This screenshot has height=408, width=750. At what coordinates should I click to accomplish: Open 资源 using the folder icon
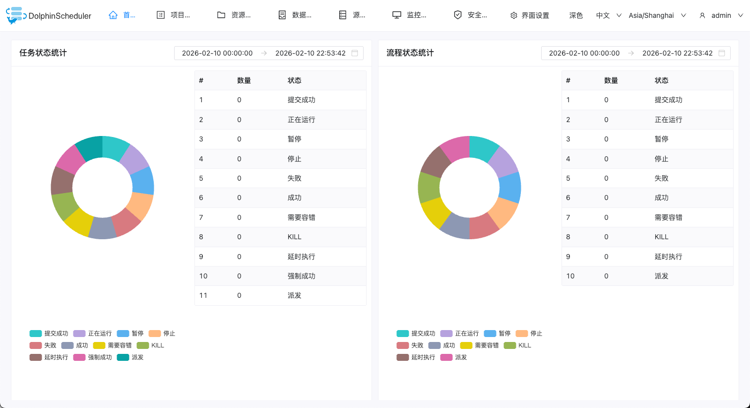click(x=221, y=15)
